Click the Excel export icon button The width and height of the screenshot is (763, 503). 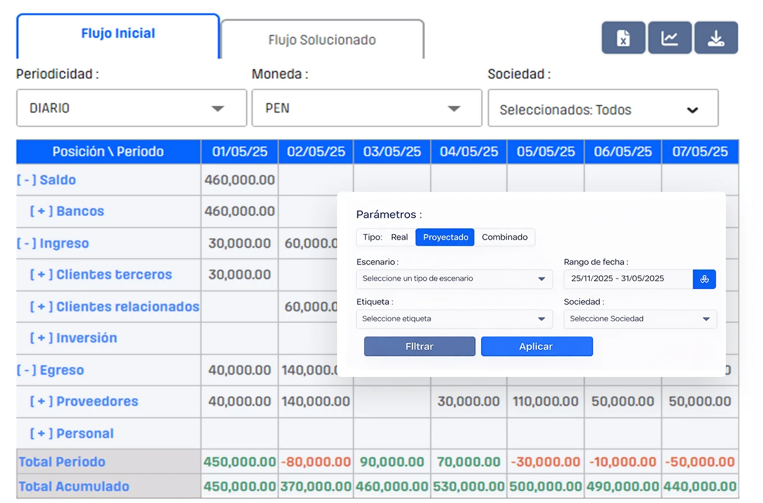[x=623, y=38]
